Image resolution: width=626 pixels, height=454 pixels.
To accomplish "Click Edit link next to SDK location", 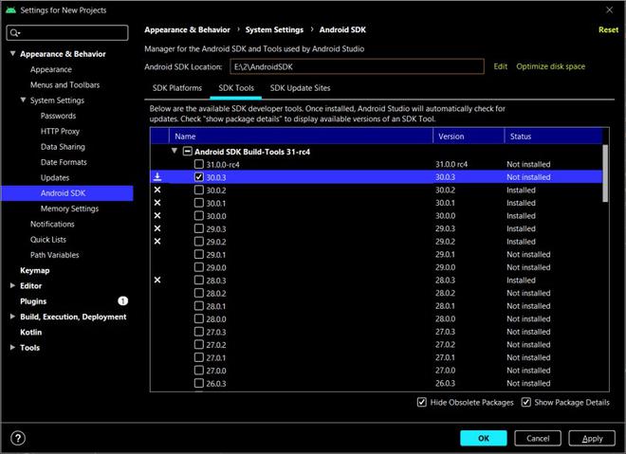I will click(500, 66).
